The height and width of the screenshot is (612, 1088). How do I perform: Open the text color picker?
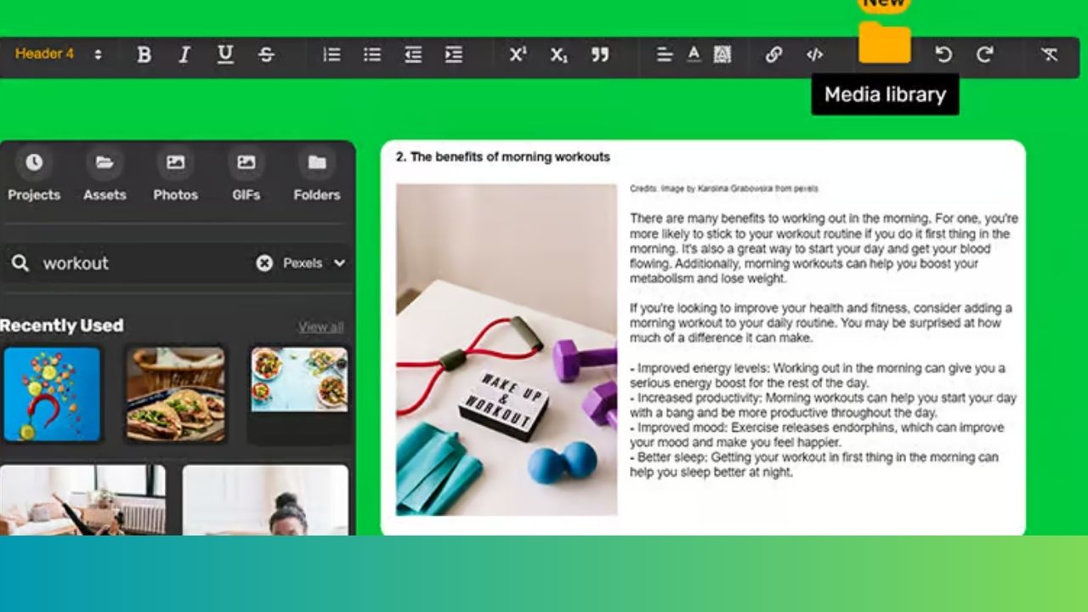tap(694, 55)
